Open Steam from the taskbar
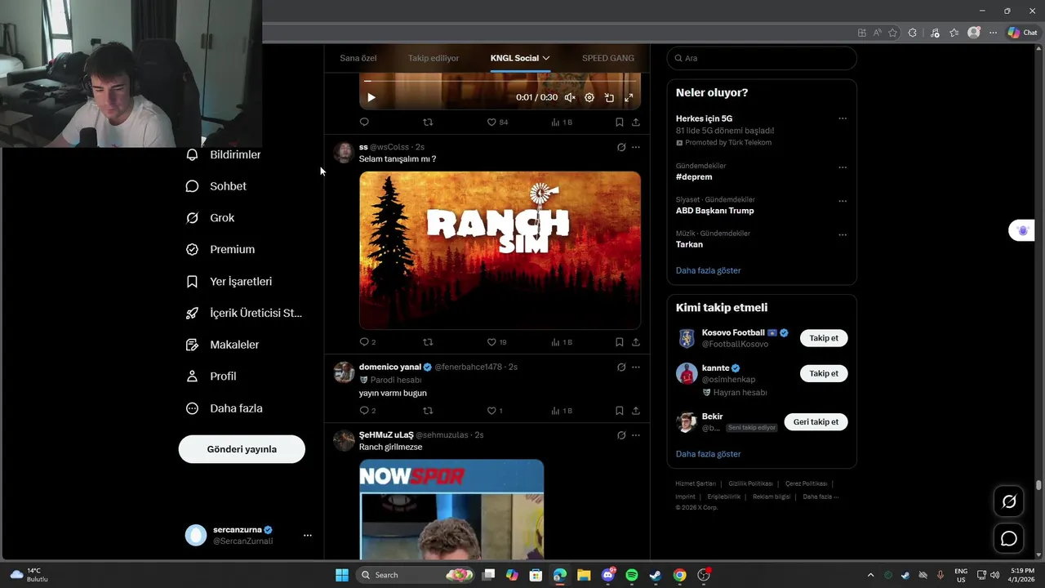1045x588 pixels. click(656, 575)
